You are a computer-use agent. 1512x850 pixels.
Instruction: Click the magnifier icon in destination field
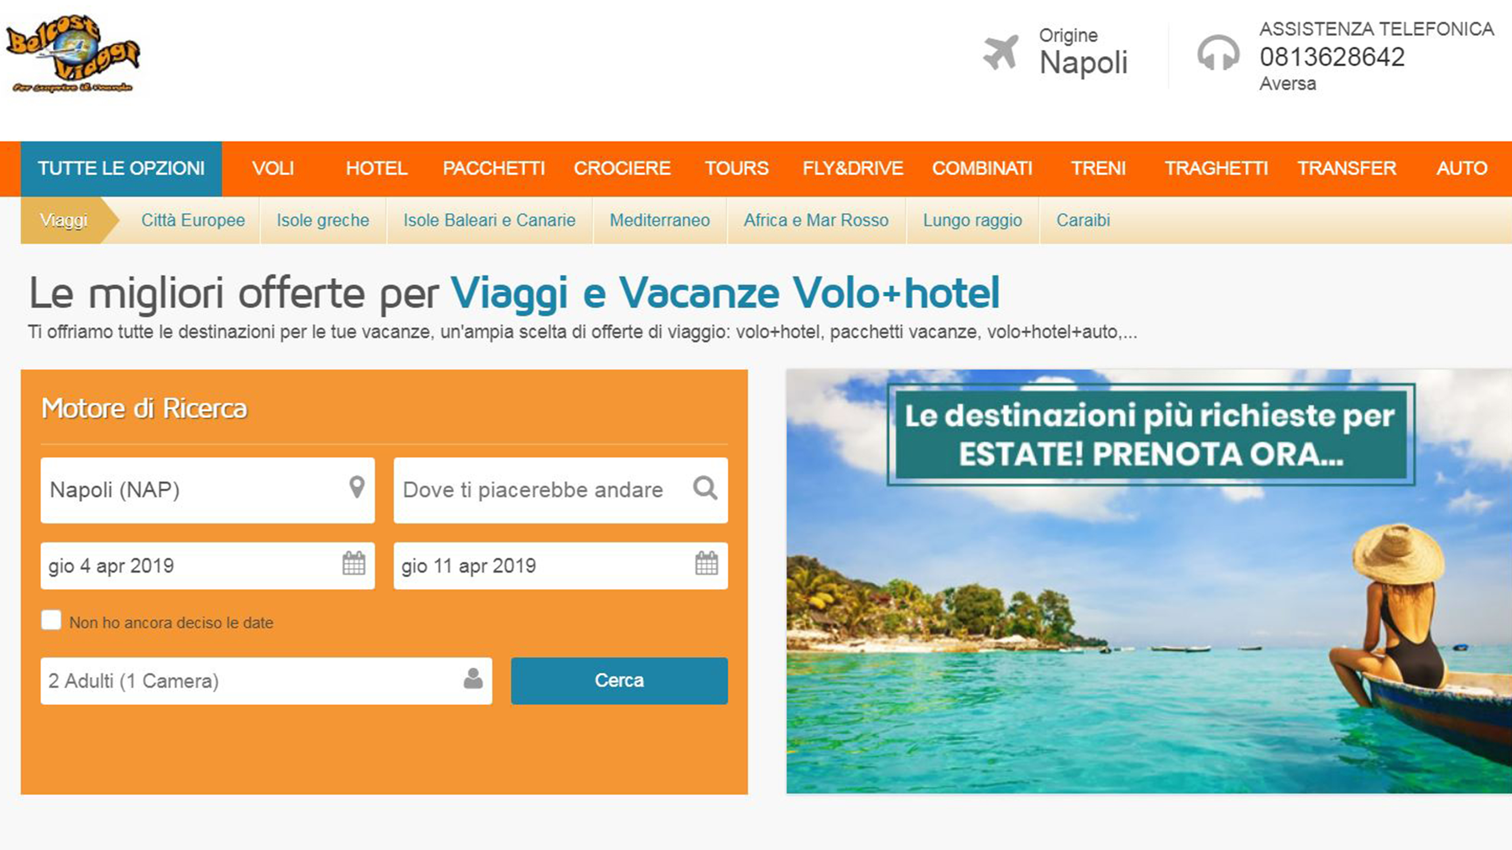tap(705, 488)
